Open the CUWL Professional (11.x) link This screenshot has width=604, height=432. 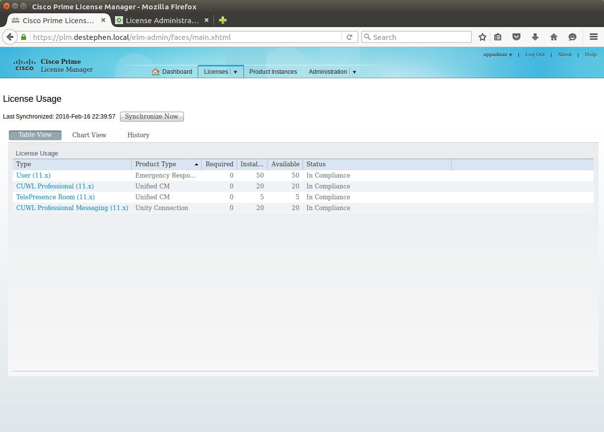[55, 186]
